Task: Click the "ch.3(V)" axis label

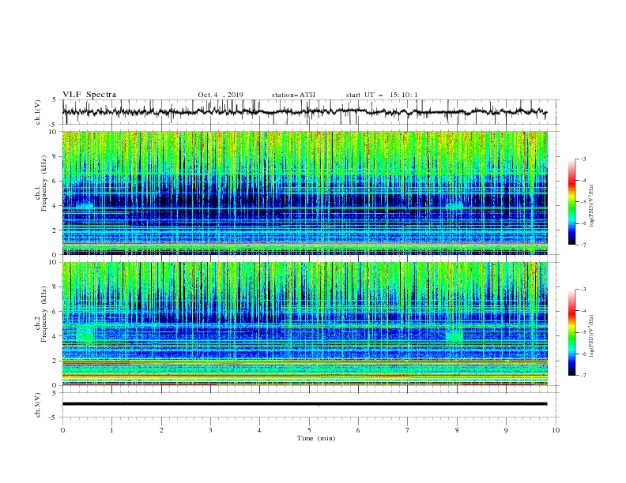Action: (38, 405)
